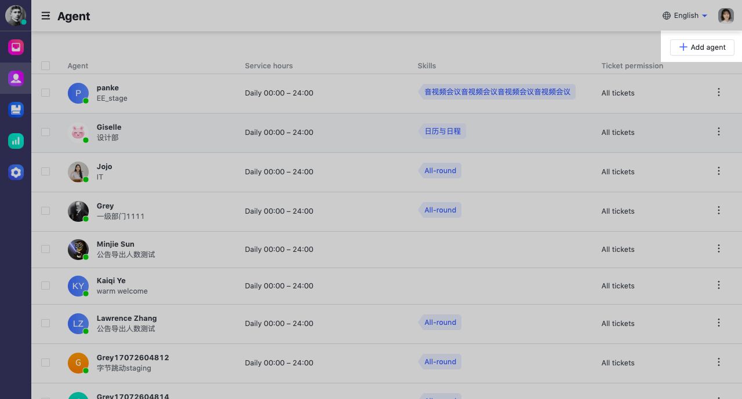Open more options menu for Giselle
The width and height of the screenshot is (742, 399).
tap(719, 131)
